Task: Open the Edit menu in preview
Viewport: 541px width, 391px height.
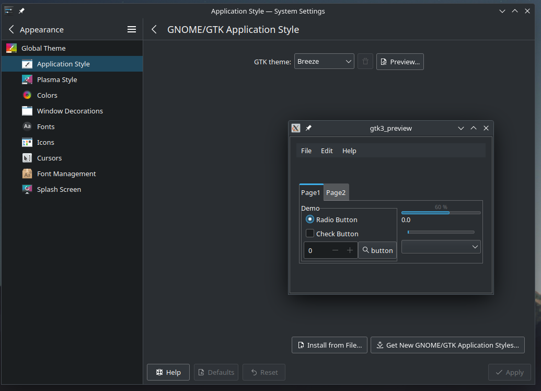Action: pos(327,151)
